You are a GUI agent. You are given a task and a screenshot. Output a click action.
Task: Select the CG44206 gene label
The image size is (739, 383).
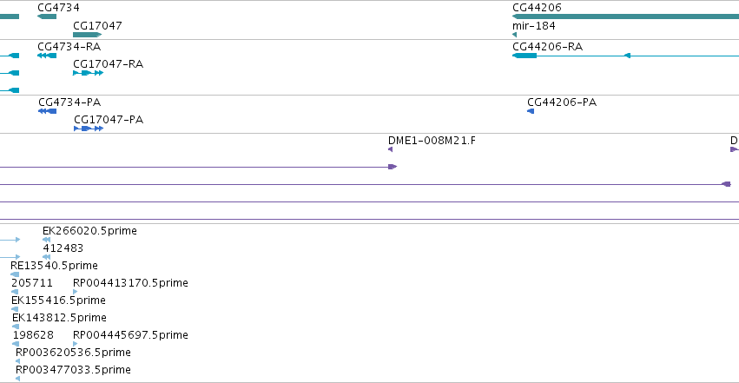(537, 8)
